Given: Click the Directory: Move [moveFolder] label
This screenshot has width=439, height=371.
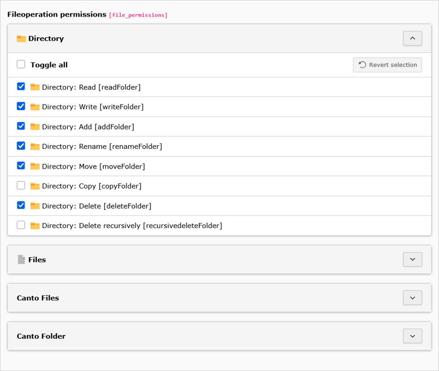Looking at the screenshot, I should (x=93, y=166).
